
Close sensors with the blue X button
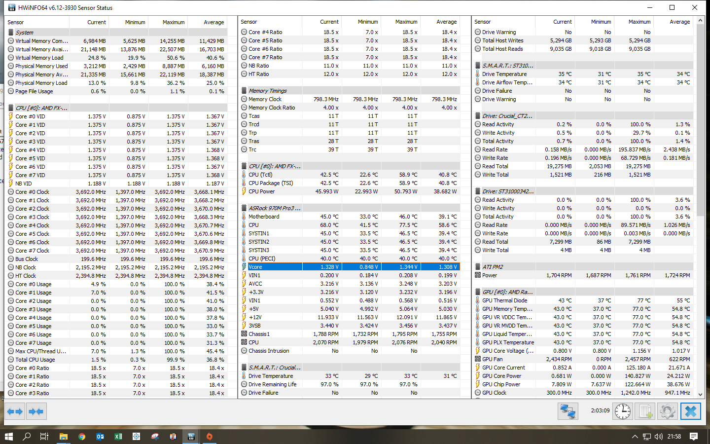690,411
